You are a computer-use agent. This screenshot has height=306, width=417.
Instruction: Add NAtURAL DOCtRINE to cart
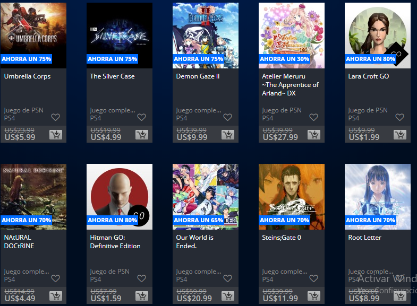click(x=56, y=296)
